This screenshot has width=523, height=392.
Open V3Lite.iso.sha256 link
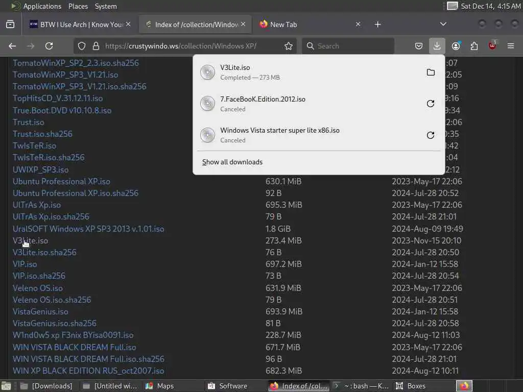coord(44,252)
